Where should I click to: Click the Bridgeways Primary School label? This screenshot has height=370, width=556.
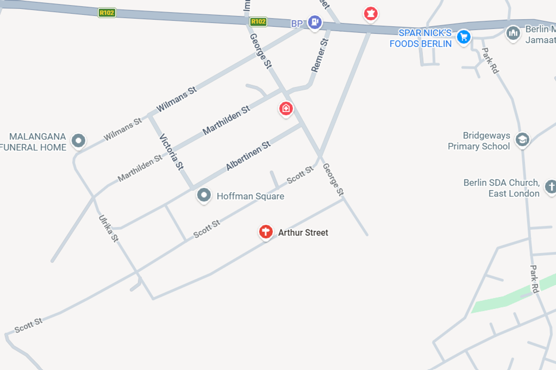point(479,141)
